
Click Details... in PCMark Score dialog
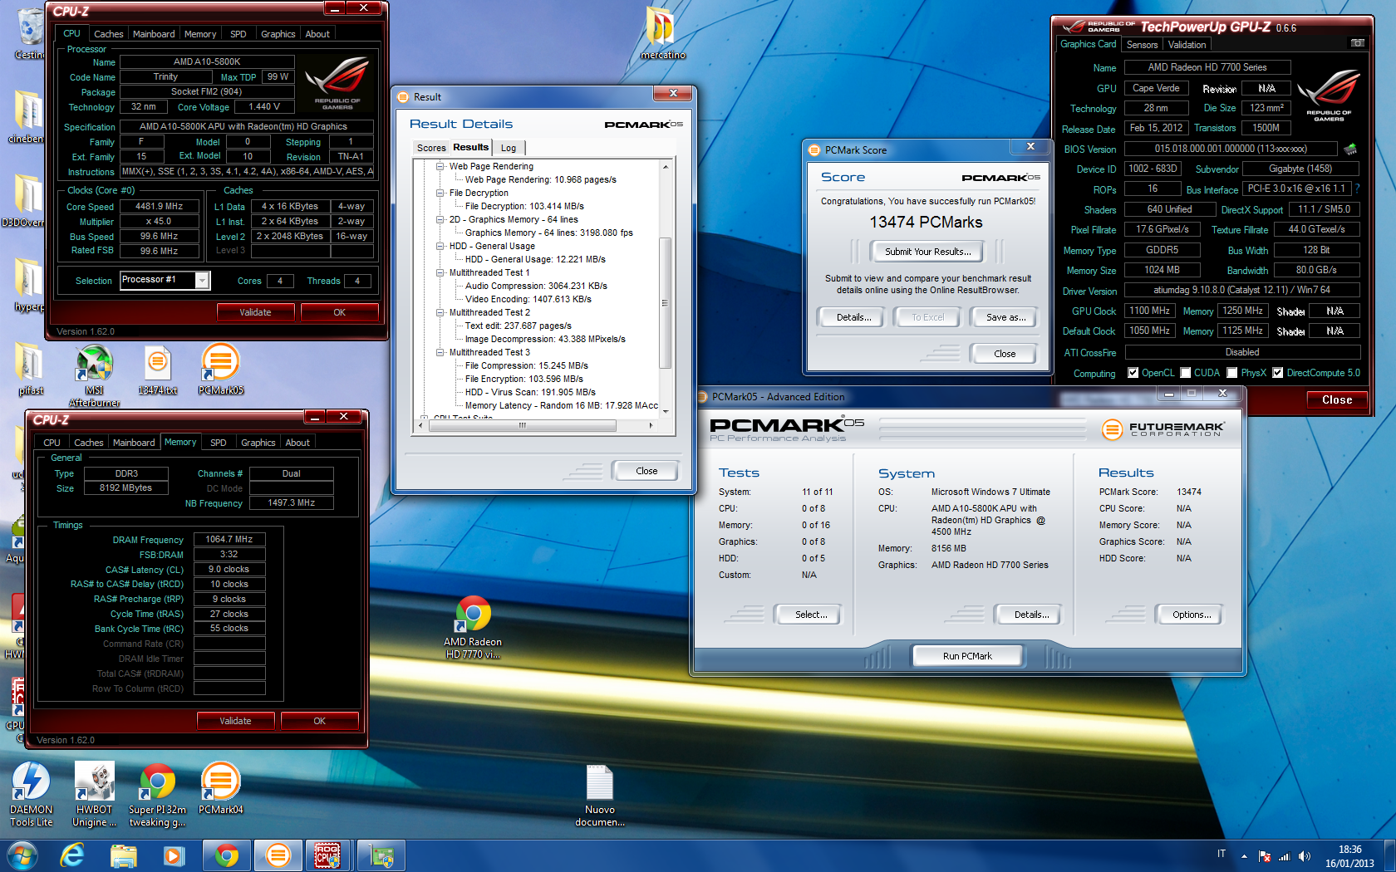coord(853,317)
